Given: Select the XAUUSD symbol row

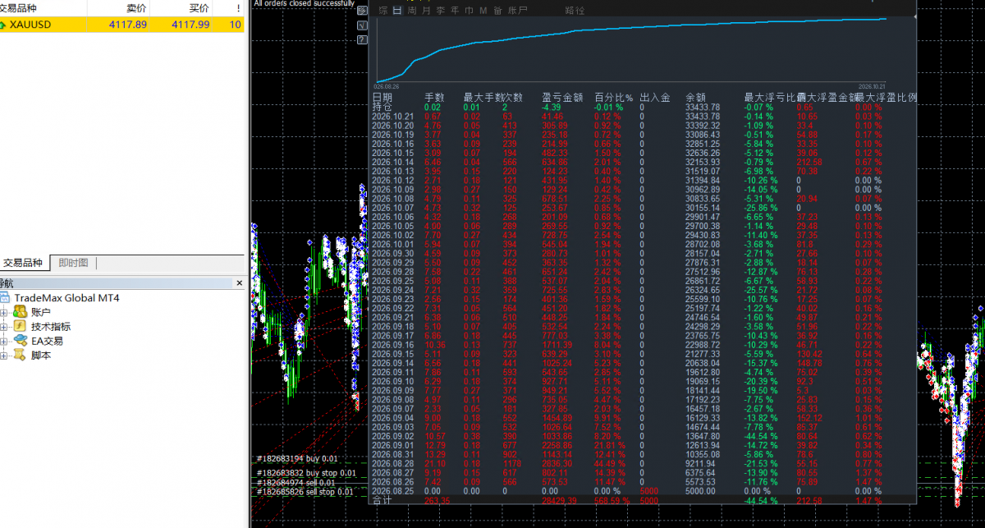Looking at the screenshot, I should (x=122, y=25).
